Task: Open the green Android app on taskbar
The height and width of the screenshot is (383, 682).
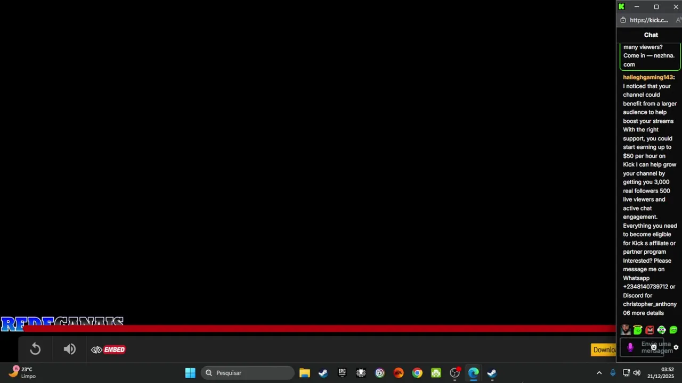Action: coord(436,373)
